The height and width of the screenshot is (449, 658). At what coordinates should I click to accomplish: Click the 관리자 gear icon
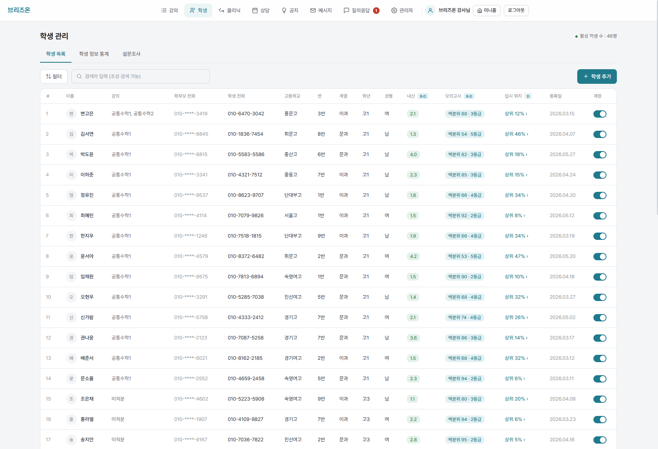394,10
